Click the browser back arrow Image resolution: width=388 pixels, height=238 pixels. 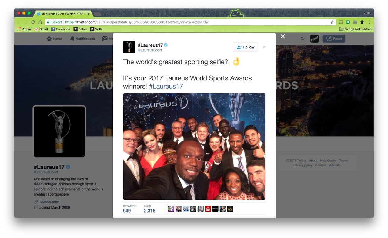(19, 22)
